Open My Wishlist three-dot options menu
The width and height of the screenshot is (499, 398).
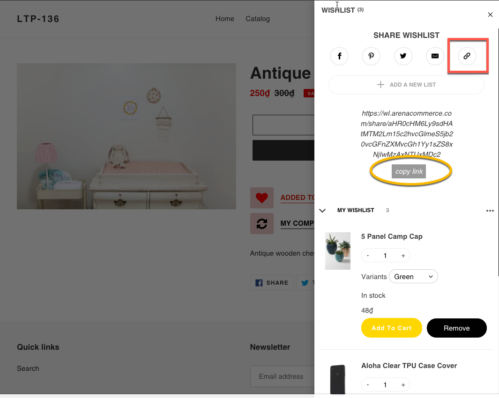(x=490, y=211)
